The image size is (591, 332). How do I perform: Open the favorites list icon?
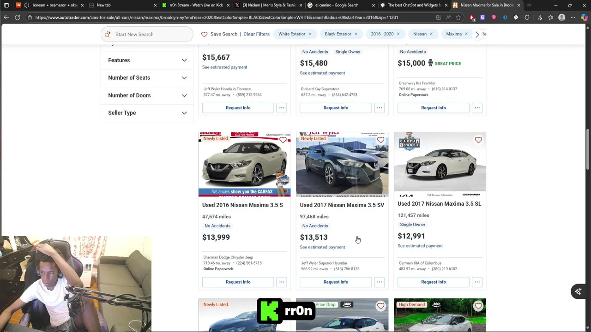pos(551,18)
